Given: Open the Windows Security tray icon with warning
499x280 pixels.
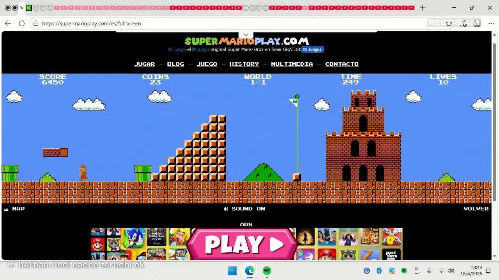Looking at the screenshot, I should coord(392,271).
